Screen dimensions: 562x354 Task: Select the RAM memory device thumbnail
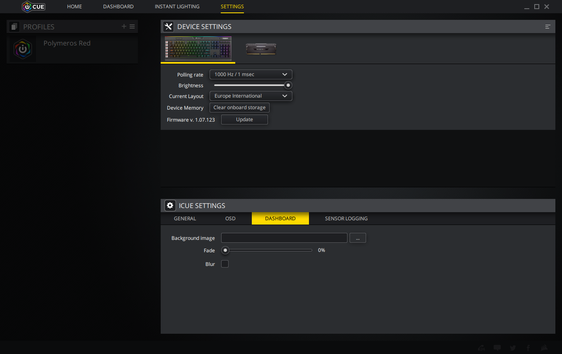pyautogui.click(x=261, y=49)
